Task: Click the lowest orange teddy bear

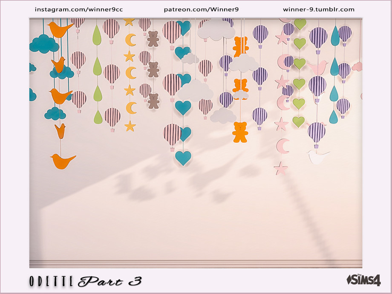Action: pyautogui.click(x=240, y=132)
